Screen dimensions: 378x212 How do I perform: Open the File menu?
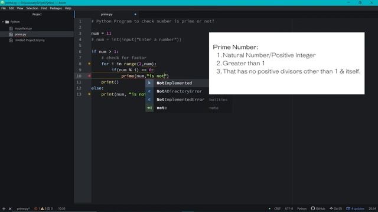click(x=4, y=8)
